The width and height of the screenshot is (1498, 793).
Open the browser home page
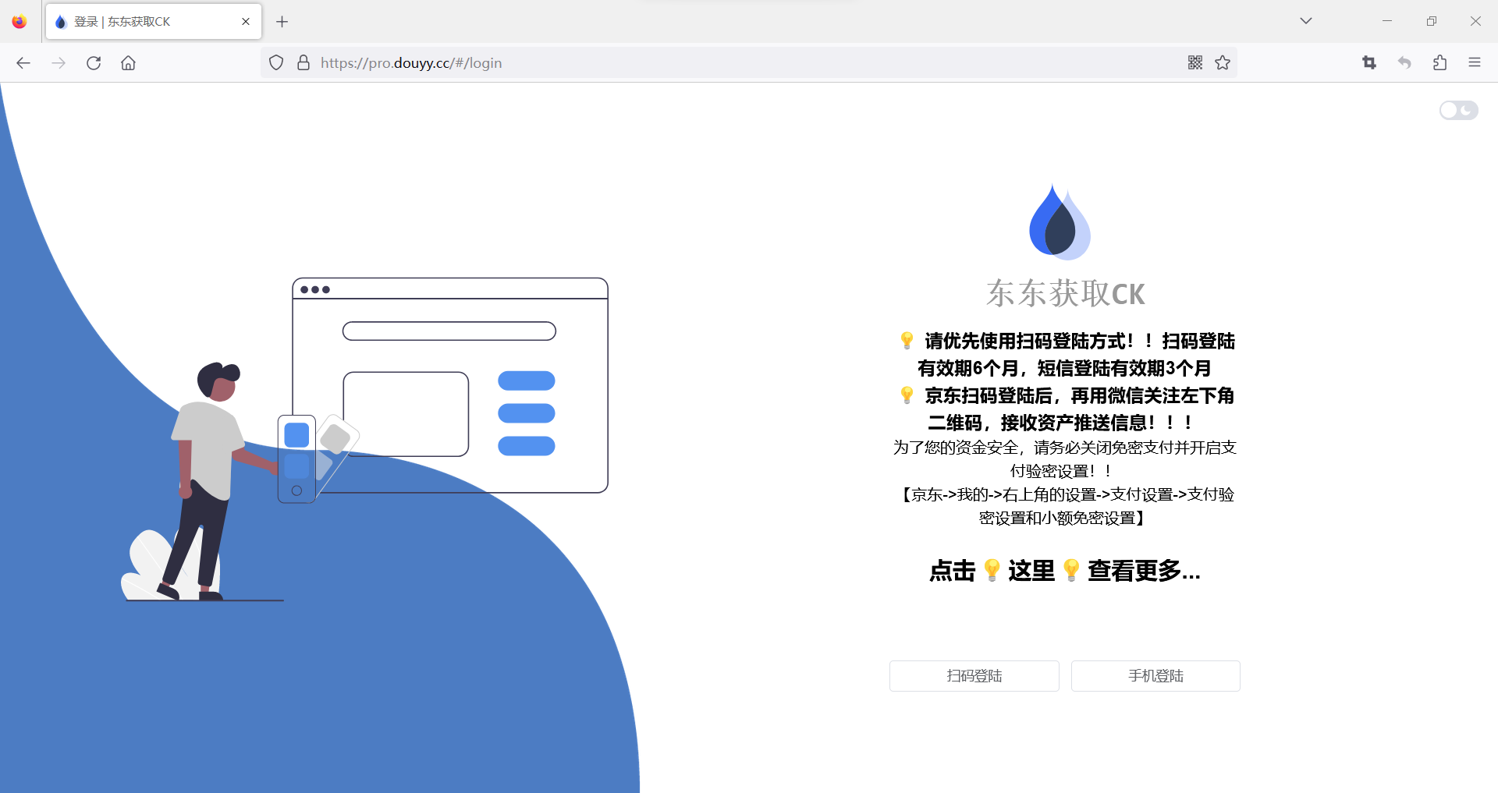pos(128,63)
